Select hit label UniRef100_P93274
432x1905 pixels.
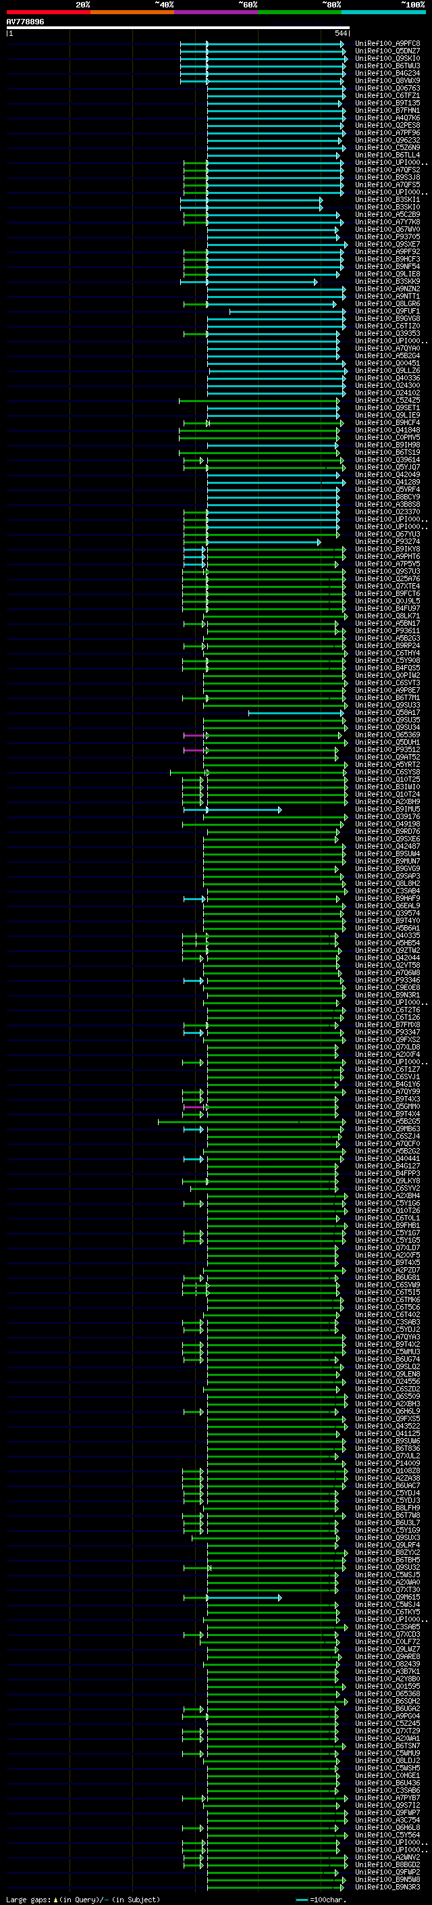pyautogui.click(x=387, y=542)
